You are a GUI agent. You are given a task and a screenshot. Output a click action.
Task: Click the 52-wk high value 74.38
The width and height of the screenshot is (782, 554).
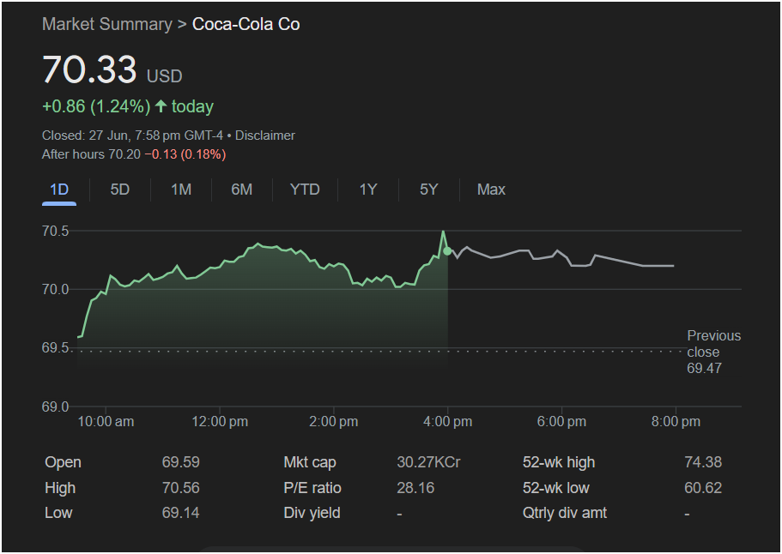coord(703,462)
